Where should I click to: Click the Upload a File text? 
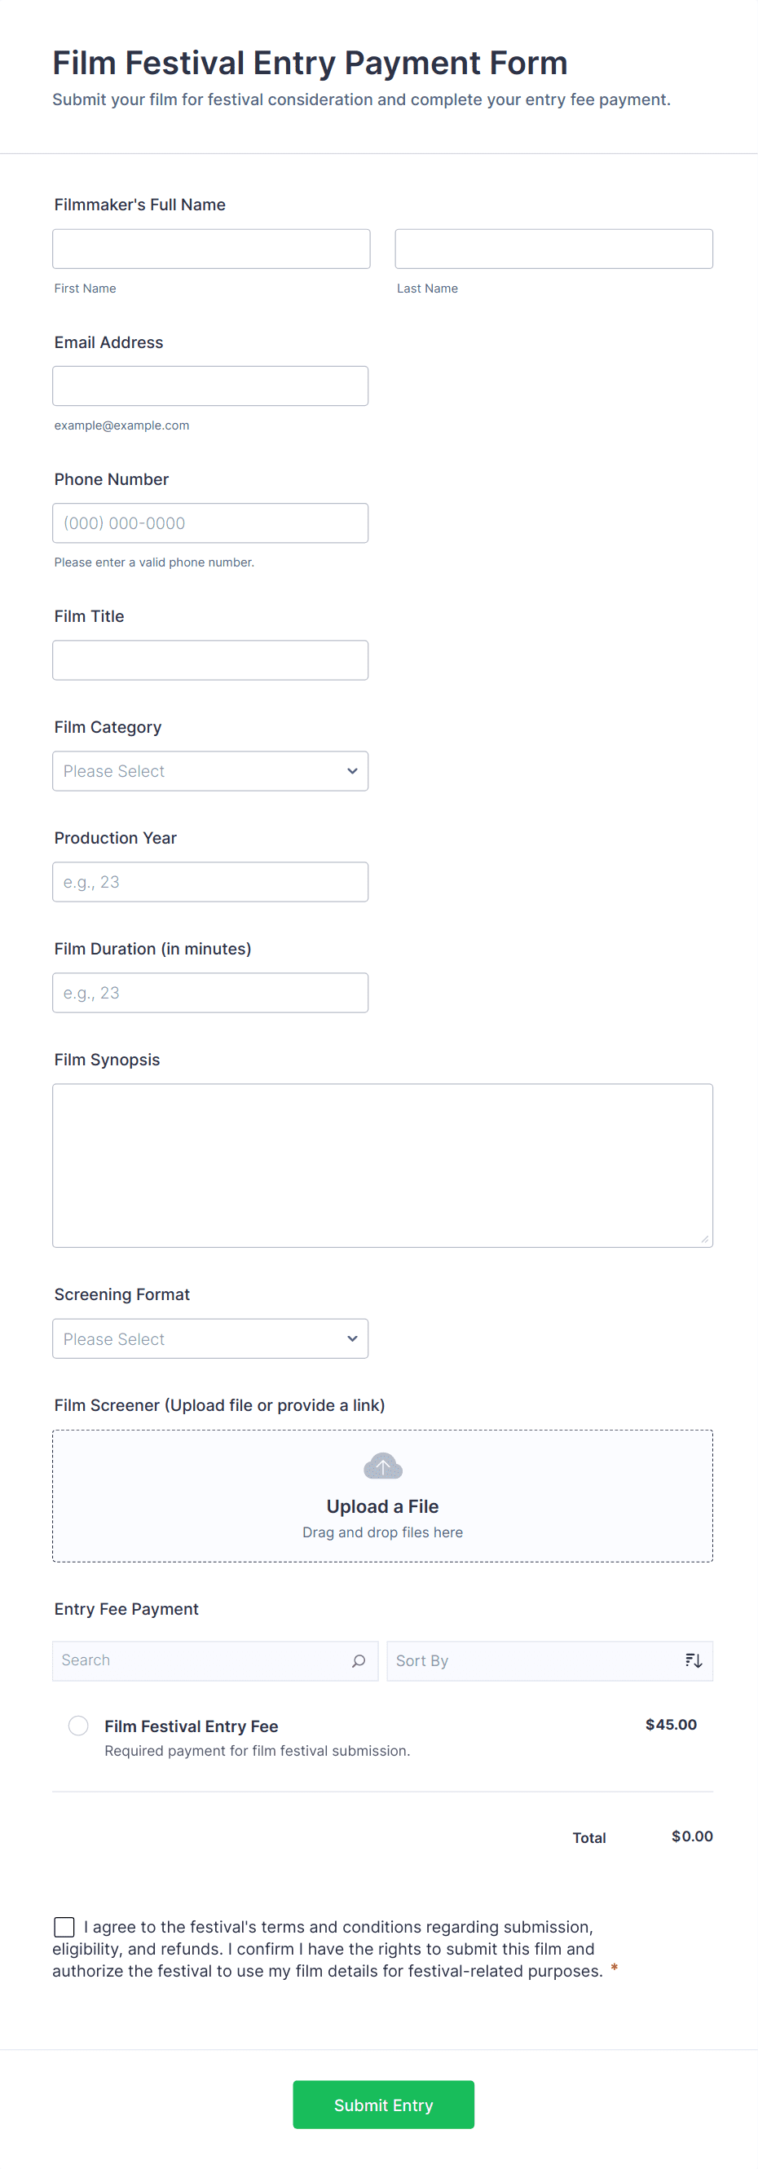tap(382, 1506)
